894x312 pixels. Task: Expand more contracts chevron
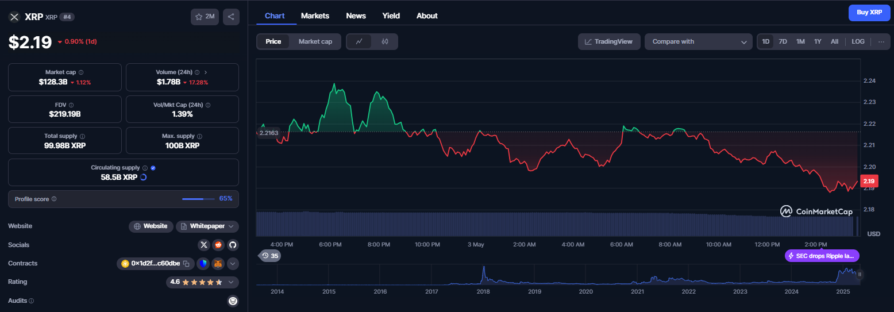click(233, 264)
